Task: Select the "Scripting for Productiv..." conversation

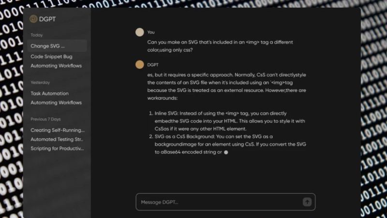Action: coord(57,148)
